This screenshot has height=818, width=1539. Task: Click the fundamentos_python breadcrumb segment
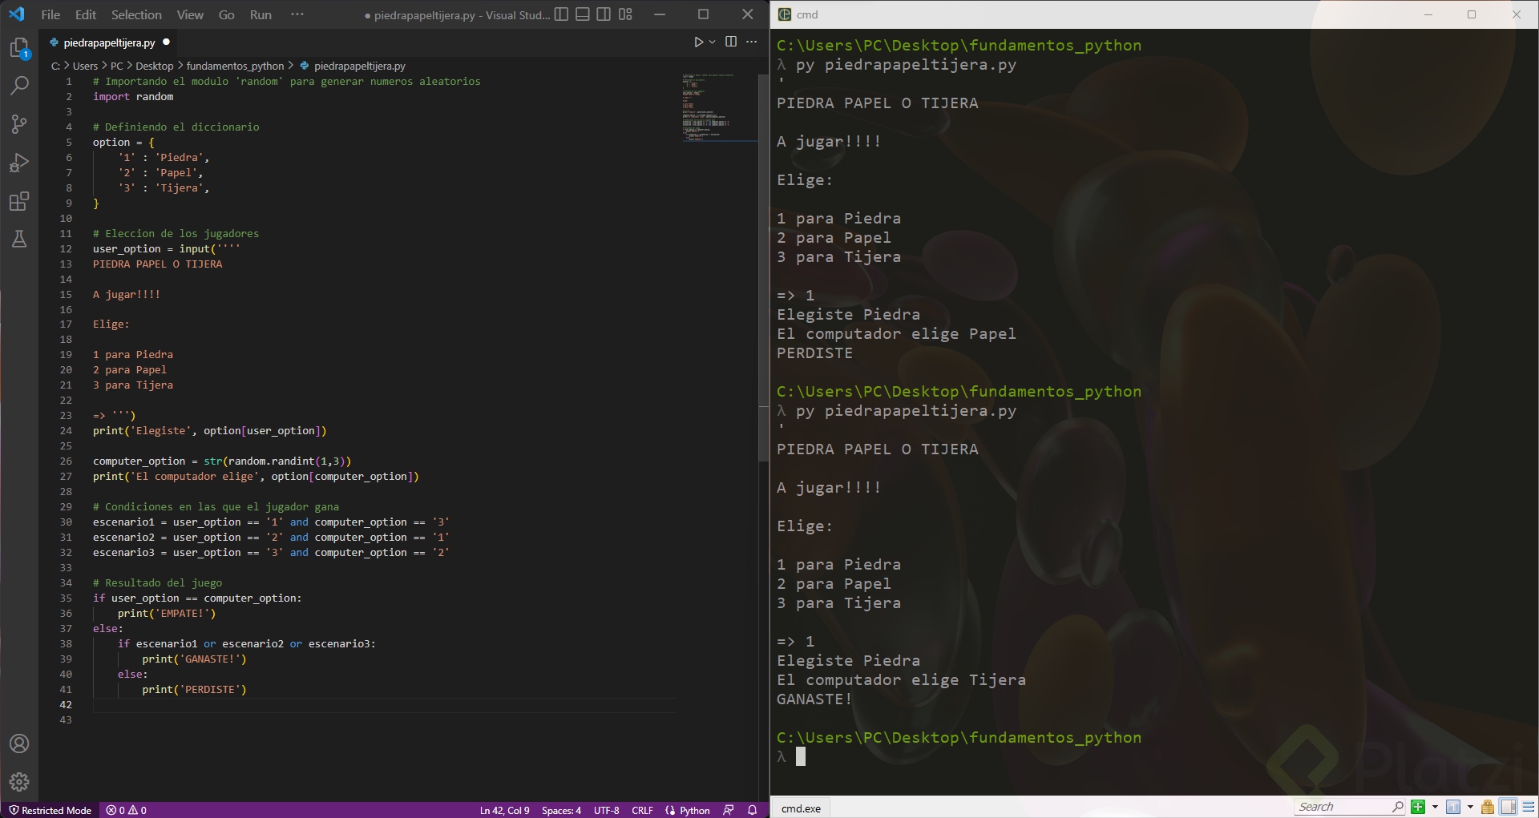235,66
